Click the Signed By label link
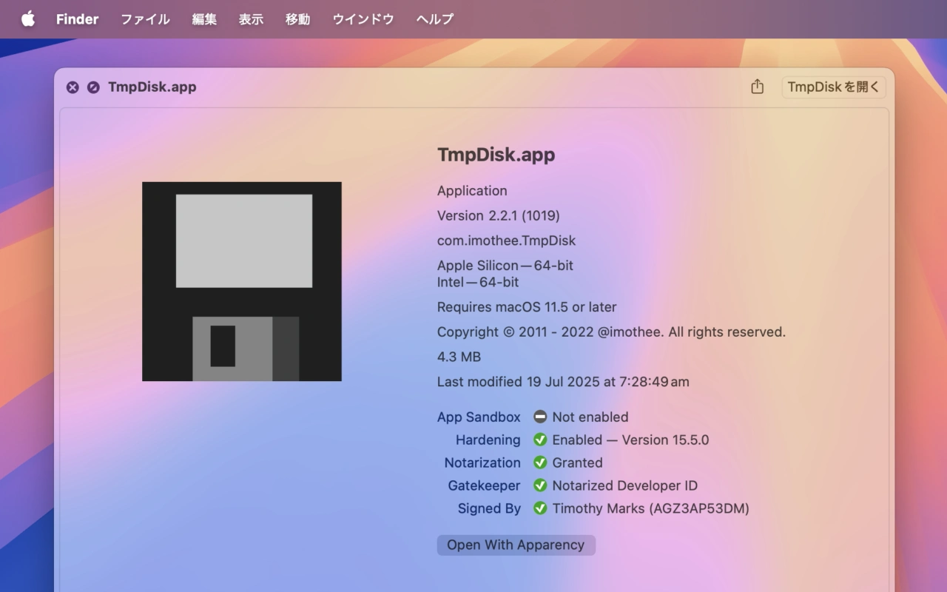Viewport: 947px width, 592px height. point(488,508)
